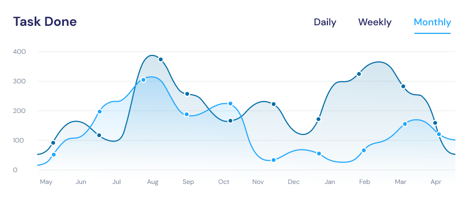Click the Apr x-axis label
This screenshot has width=470, height=199.
[x=435, y=182]
